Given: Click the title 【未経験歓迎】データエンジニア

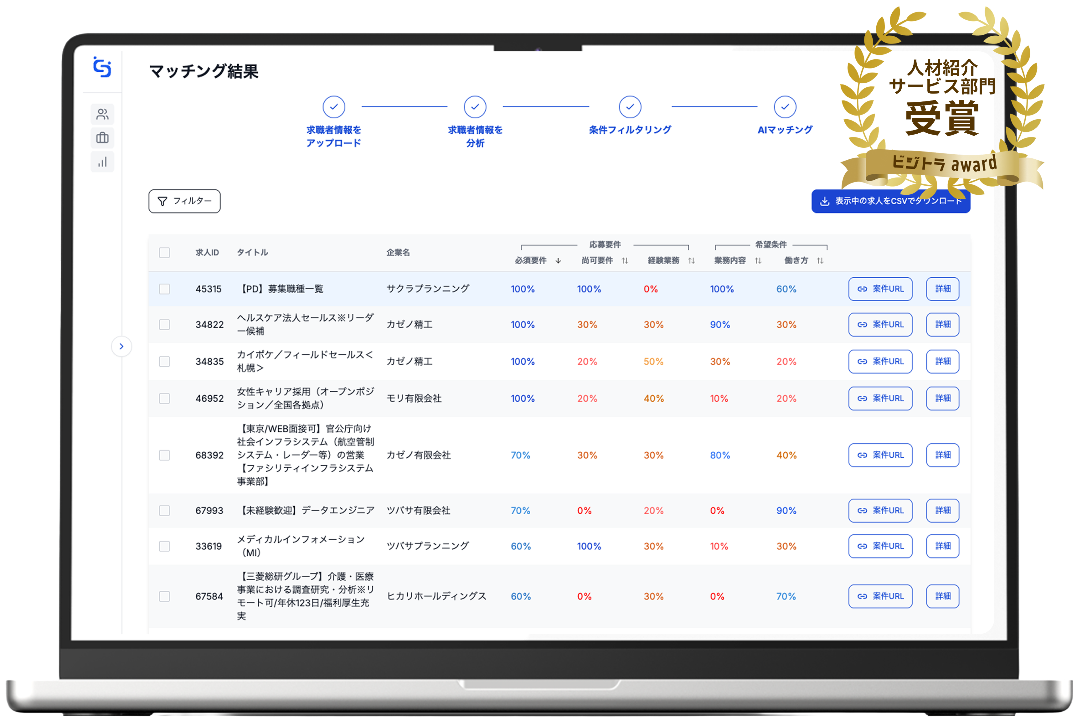Looking at the screenshot, I should point(306,511).
